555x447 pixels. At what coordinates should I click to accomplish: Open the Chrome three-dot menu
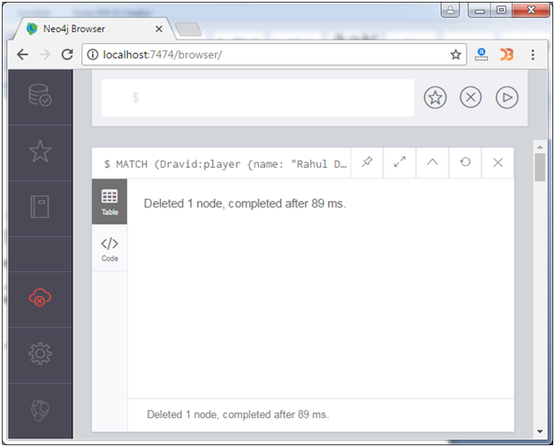533,55
